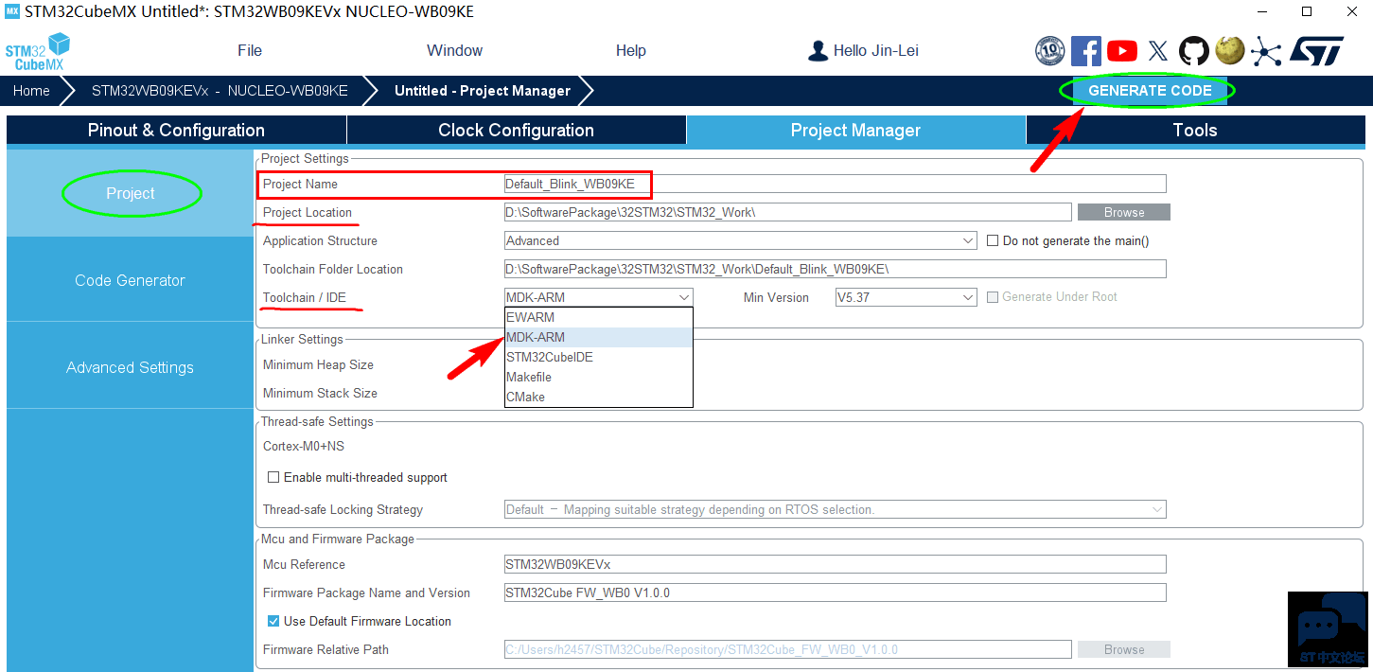Click Browse beside Firmware Relative Path
This screenshot has height=672, width=1373.
click(1124, 649)
